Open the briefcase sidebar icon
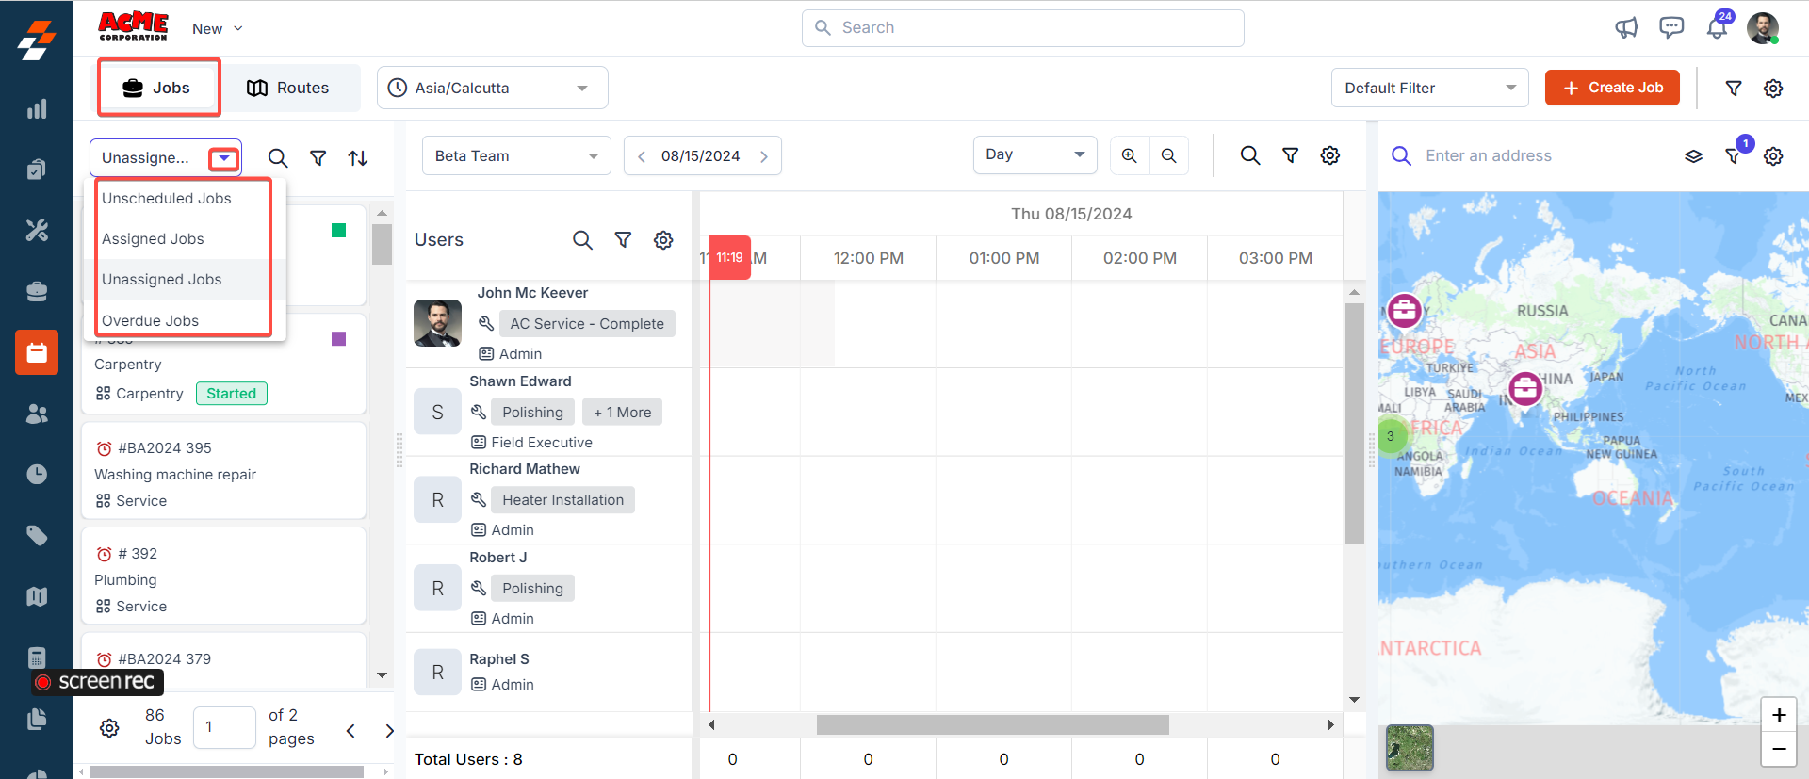The image size is (1809, 779). (x=37, y=291)
